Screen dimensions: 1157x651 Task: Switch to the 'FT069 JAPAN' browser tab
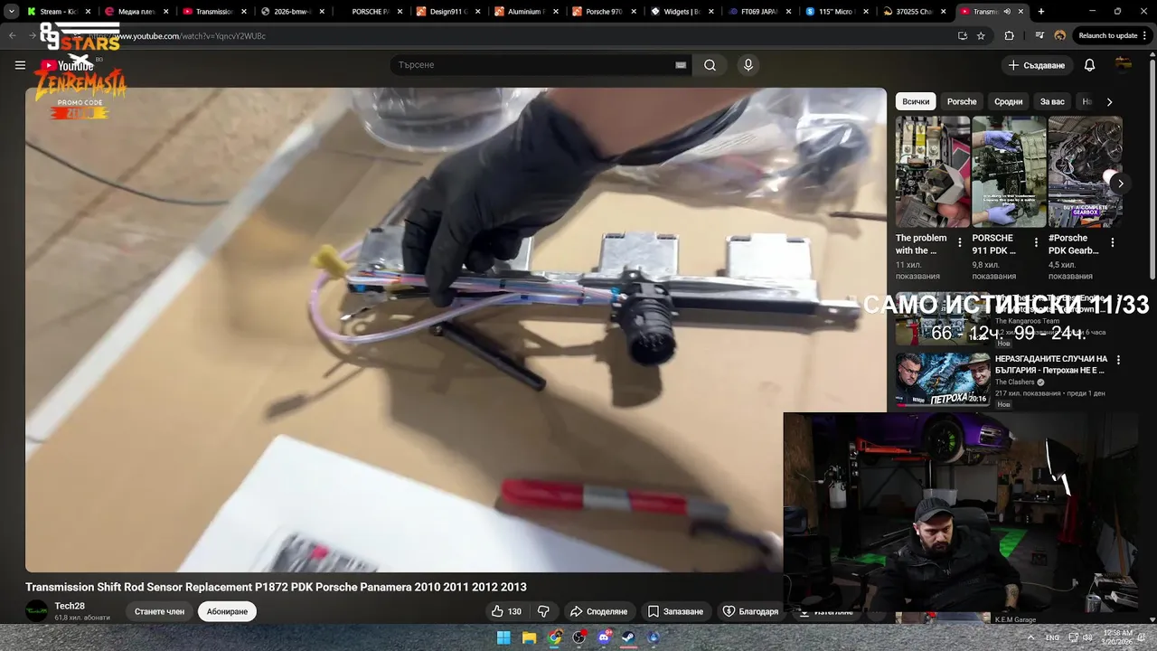(x=759, y=12)
